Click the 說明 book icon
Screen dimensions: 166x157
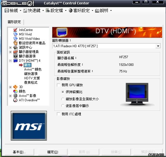pos(97,10)
